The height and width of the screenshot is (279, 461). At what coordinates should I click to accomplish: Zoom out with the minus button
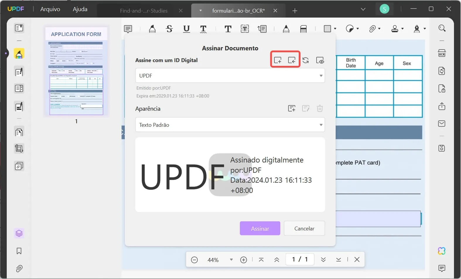194,260
